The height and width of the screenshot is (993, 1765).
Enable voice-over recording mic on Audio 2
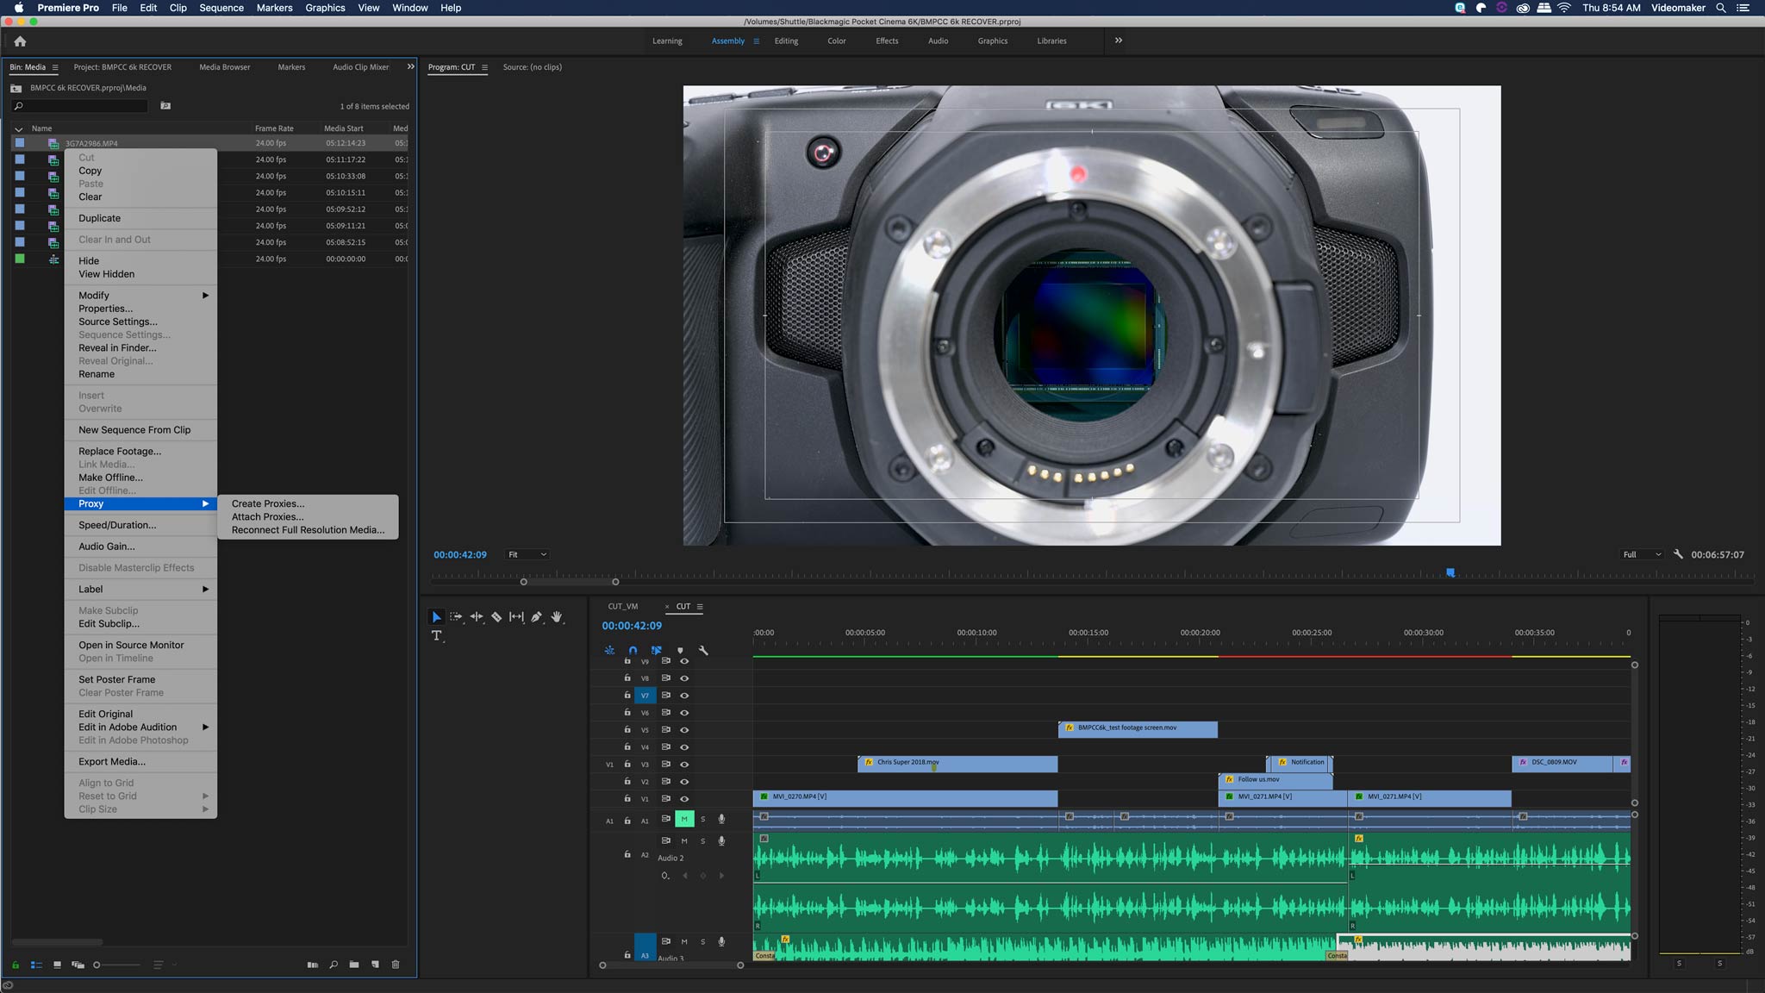coord(721,841)
